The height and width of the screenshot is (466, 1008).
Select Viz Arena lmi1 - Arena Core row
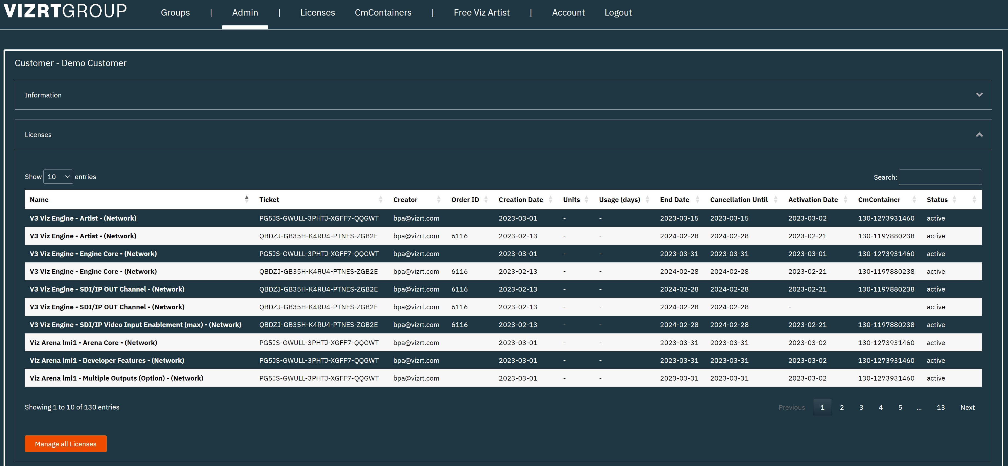(503, 342)
